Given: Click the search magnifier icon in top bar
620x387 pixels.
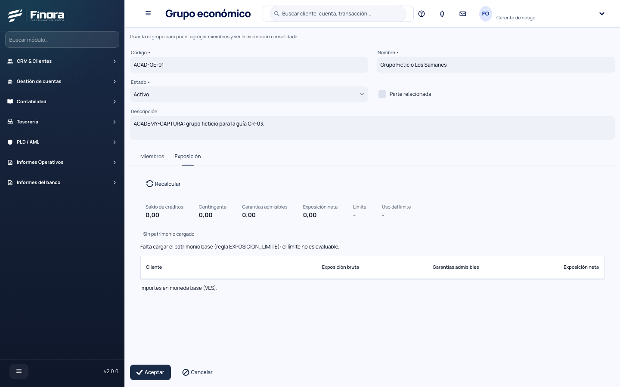Looking at the screenshot, I should pos(277,14).
